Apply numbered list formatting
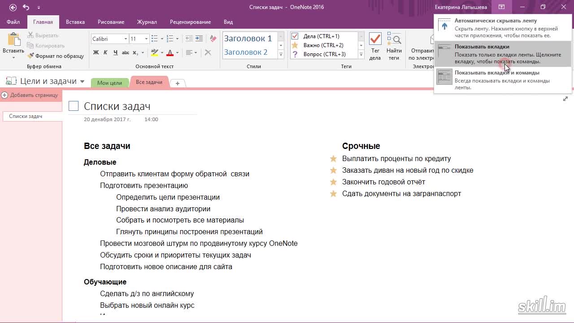The width and height of the screenshot is (574, 323). 170,39
